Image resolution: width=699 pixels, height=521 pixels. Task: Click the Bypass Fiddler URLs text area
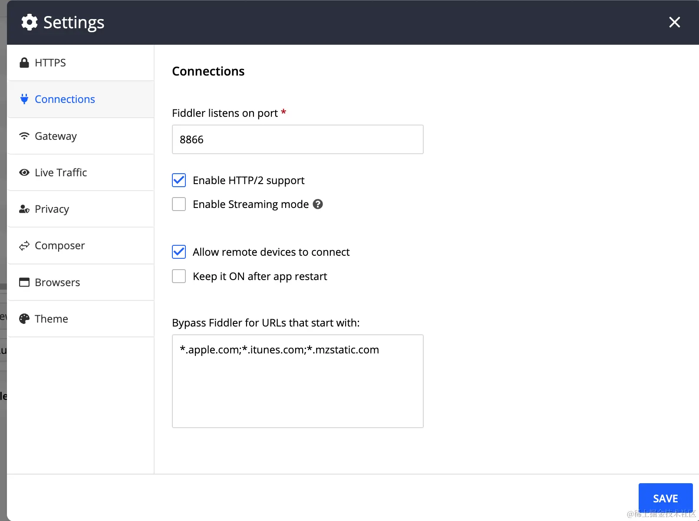pyautogui.click(x=297, y=381)
